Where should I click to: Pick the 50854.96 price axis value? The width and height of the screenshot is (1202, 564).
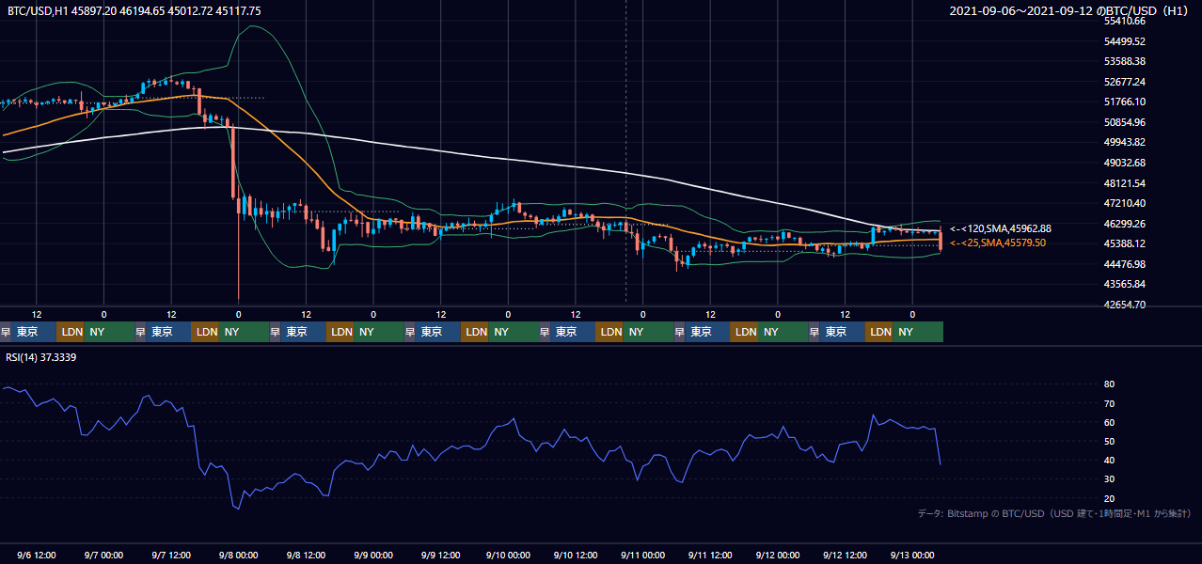point(1125,122)
